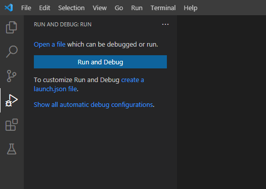
Task: Open the Edit menu
Action: [45, 8]
